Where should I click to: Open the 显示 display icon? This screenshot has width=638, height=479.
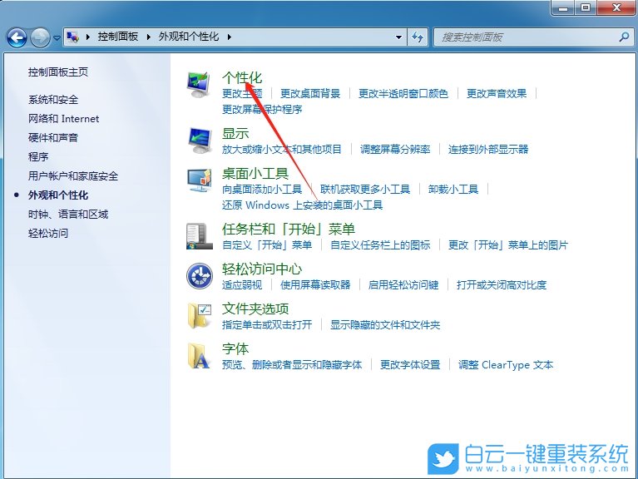click(200, 141)
